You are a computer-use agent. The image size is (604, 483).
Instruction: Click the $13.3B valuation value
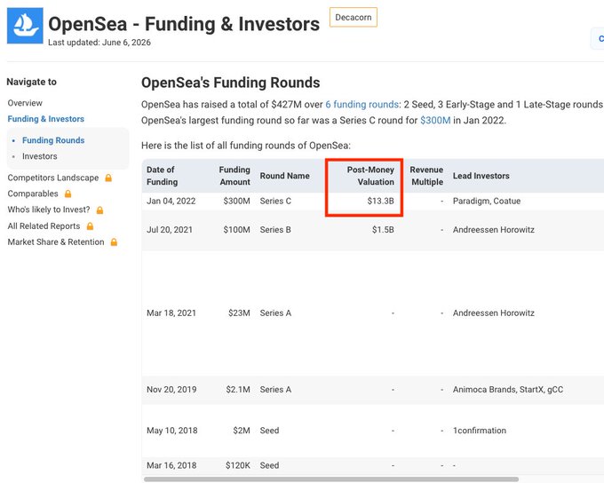380,201
